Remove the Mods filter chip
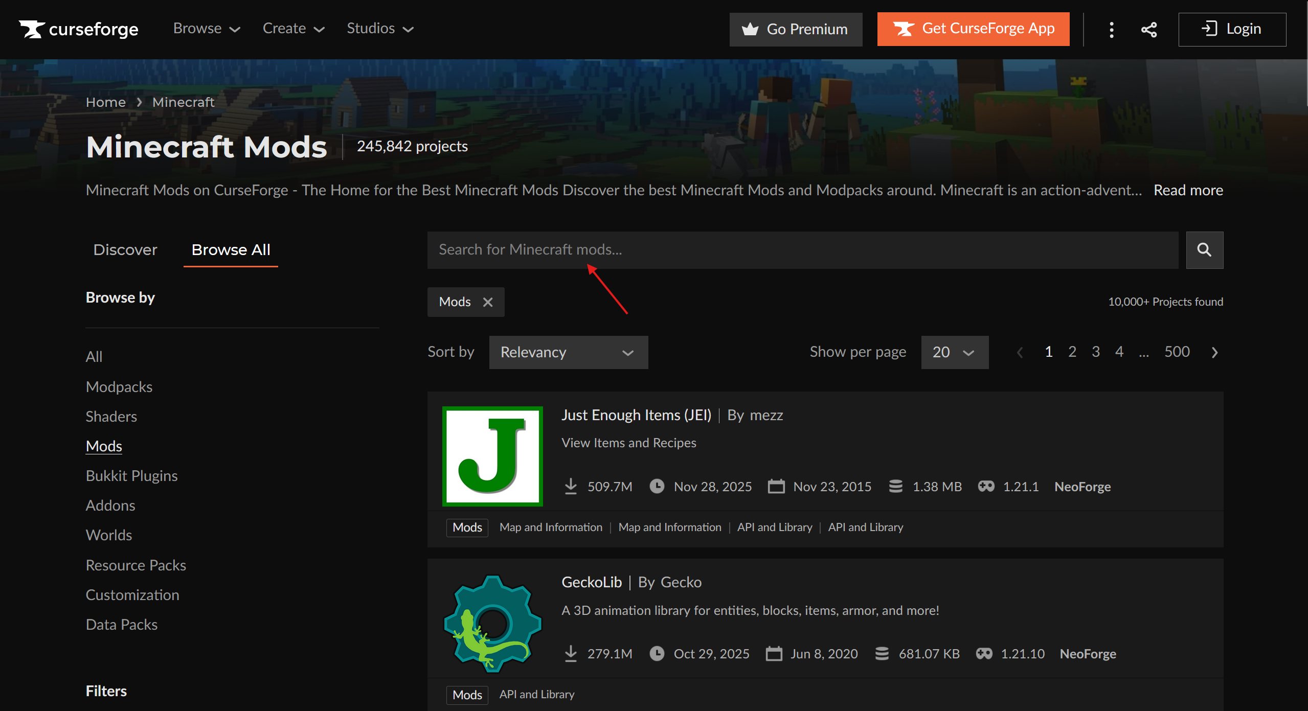 pos(488,302)
